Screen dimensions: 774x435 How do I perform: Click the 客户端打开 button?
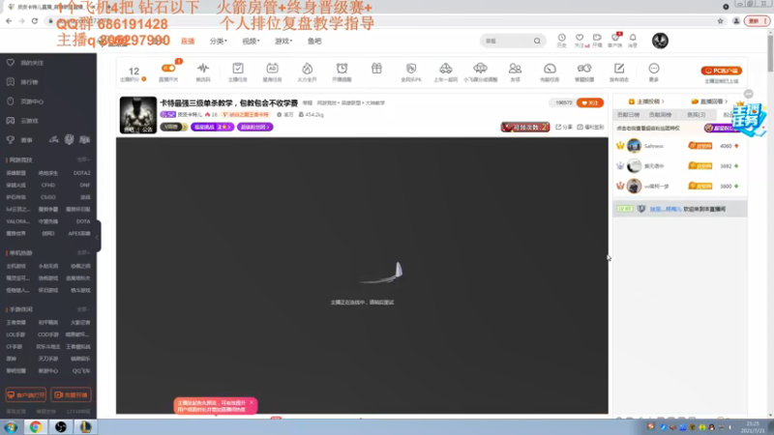tap(26, 395)
